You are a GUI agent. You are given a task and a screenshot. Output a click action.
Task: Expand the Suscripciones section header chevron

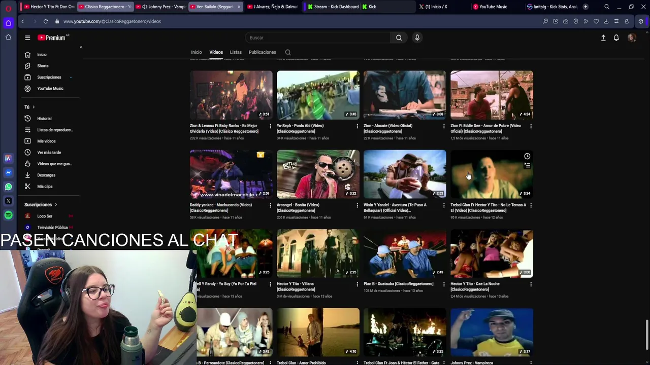(56, 205)
